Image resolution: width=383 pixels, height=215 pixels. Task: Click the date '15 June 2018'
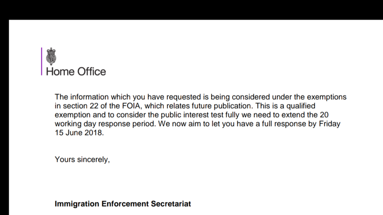[x=79, y=133]
